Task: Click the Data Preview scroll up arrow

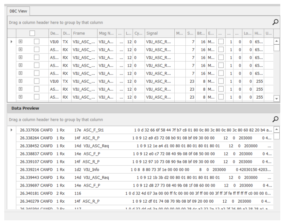Action: [x=277, y=129]
